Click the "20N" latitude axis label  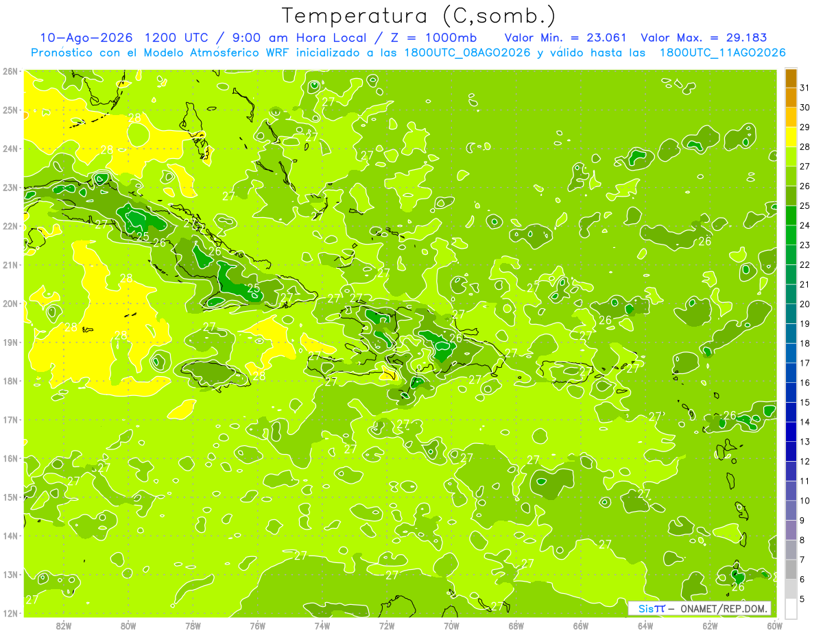10,303
